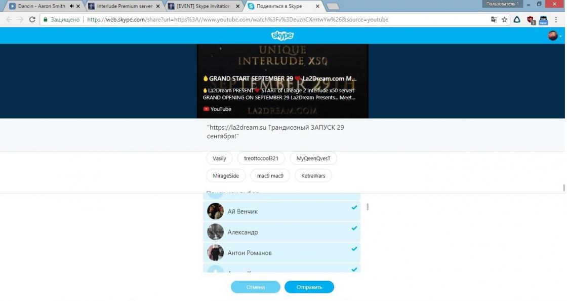Click the Отмена button

(255, 287)
